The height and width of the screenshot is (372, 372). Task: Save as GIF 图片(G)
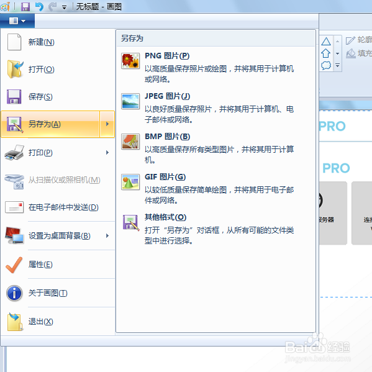[215, 188]
